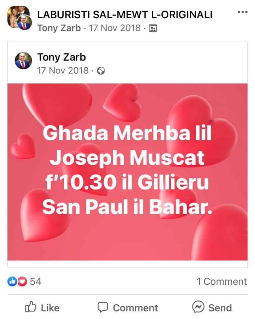This screenshot has width=255, height=319.
Task: Open the red hearts Joseph Muscat post image
Action: (127, 172)
